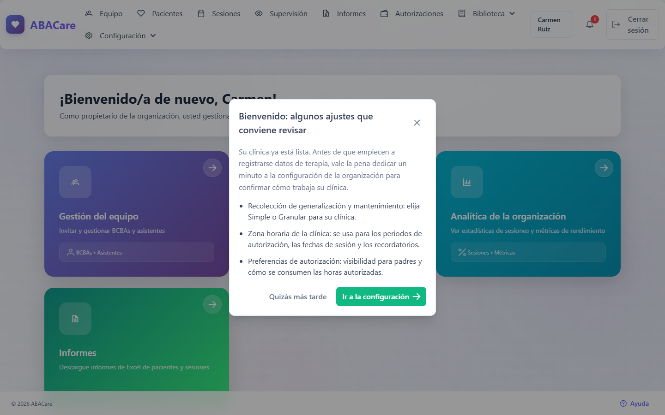Click the Configuración gear icon in the nav bar
The image size is (665, 415).
(x=89, y=36)
